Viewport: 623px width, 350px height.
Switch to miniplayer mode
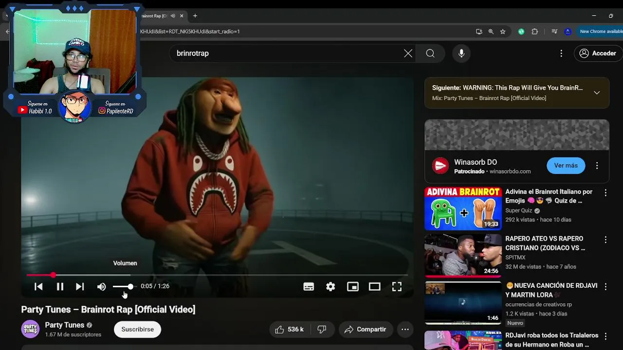point(353,287)
